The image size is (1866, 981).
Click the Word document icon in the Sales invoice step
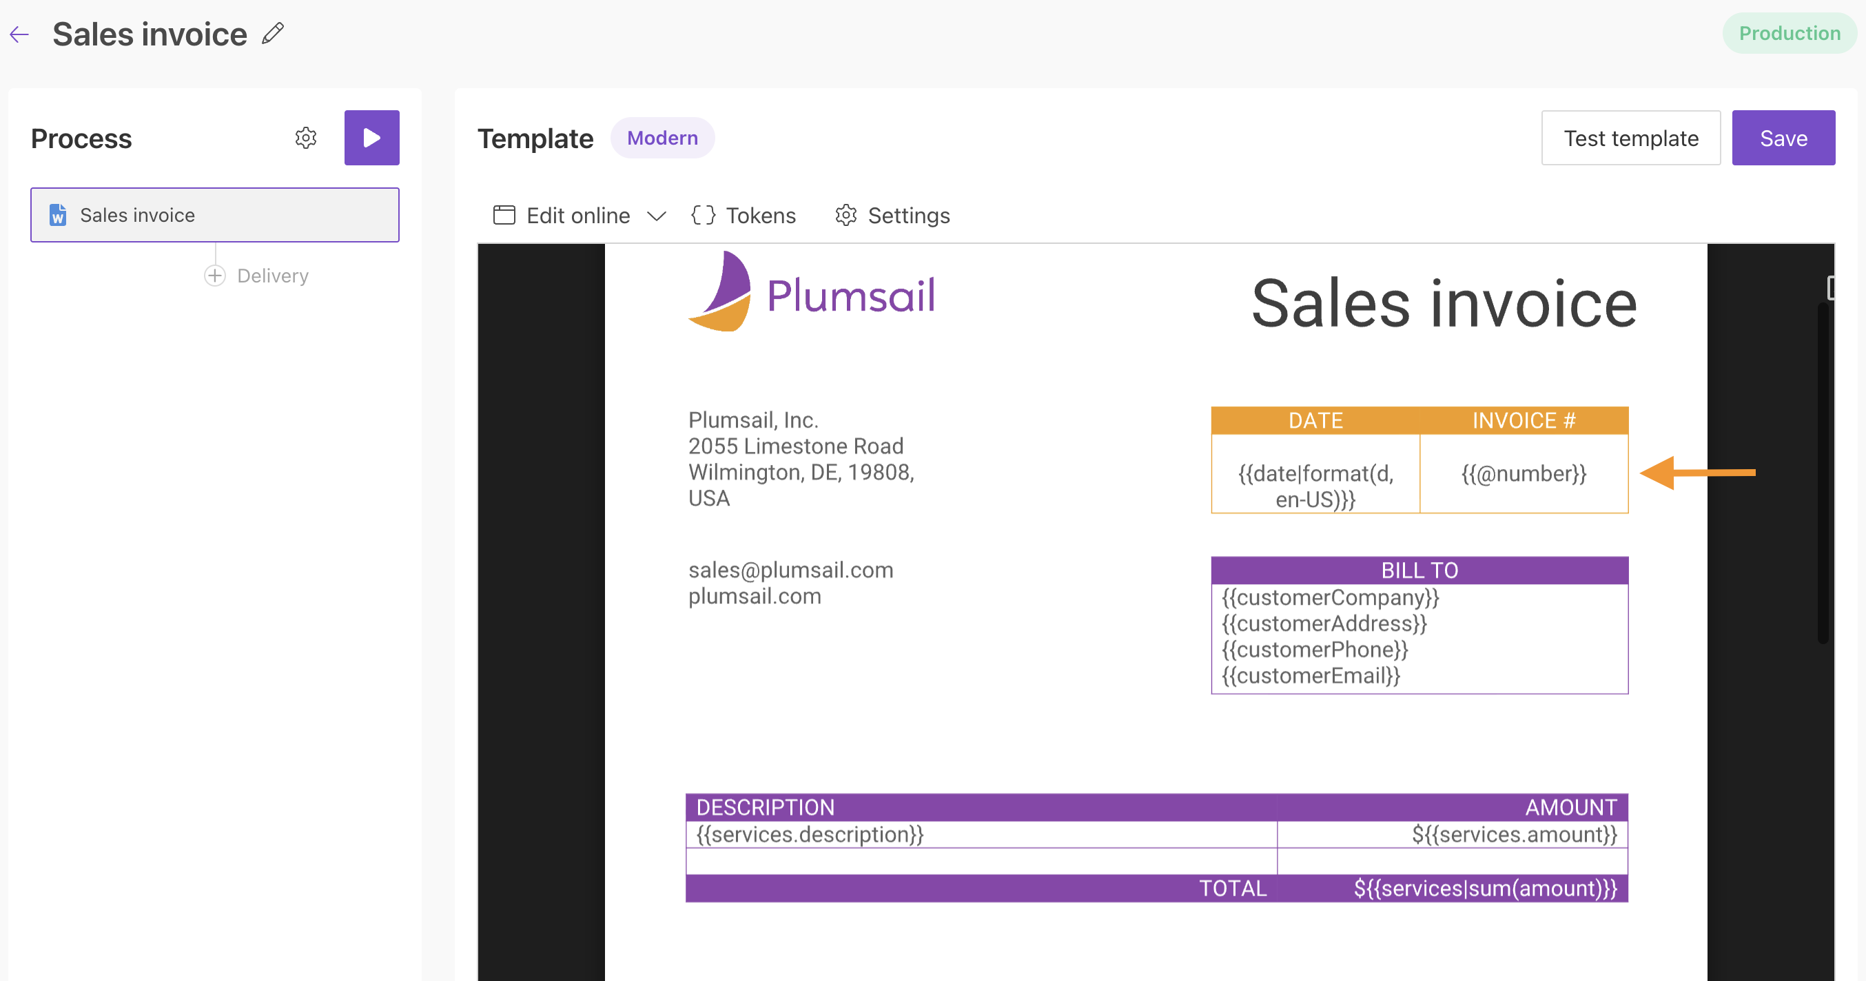pos(58,215)
